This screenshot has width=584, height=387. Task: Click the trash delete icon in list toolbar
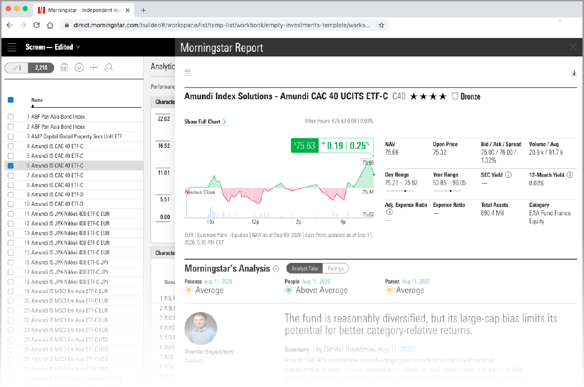(64, 67)
